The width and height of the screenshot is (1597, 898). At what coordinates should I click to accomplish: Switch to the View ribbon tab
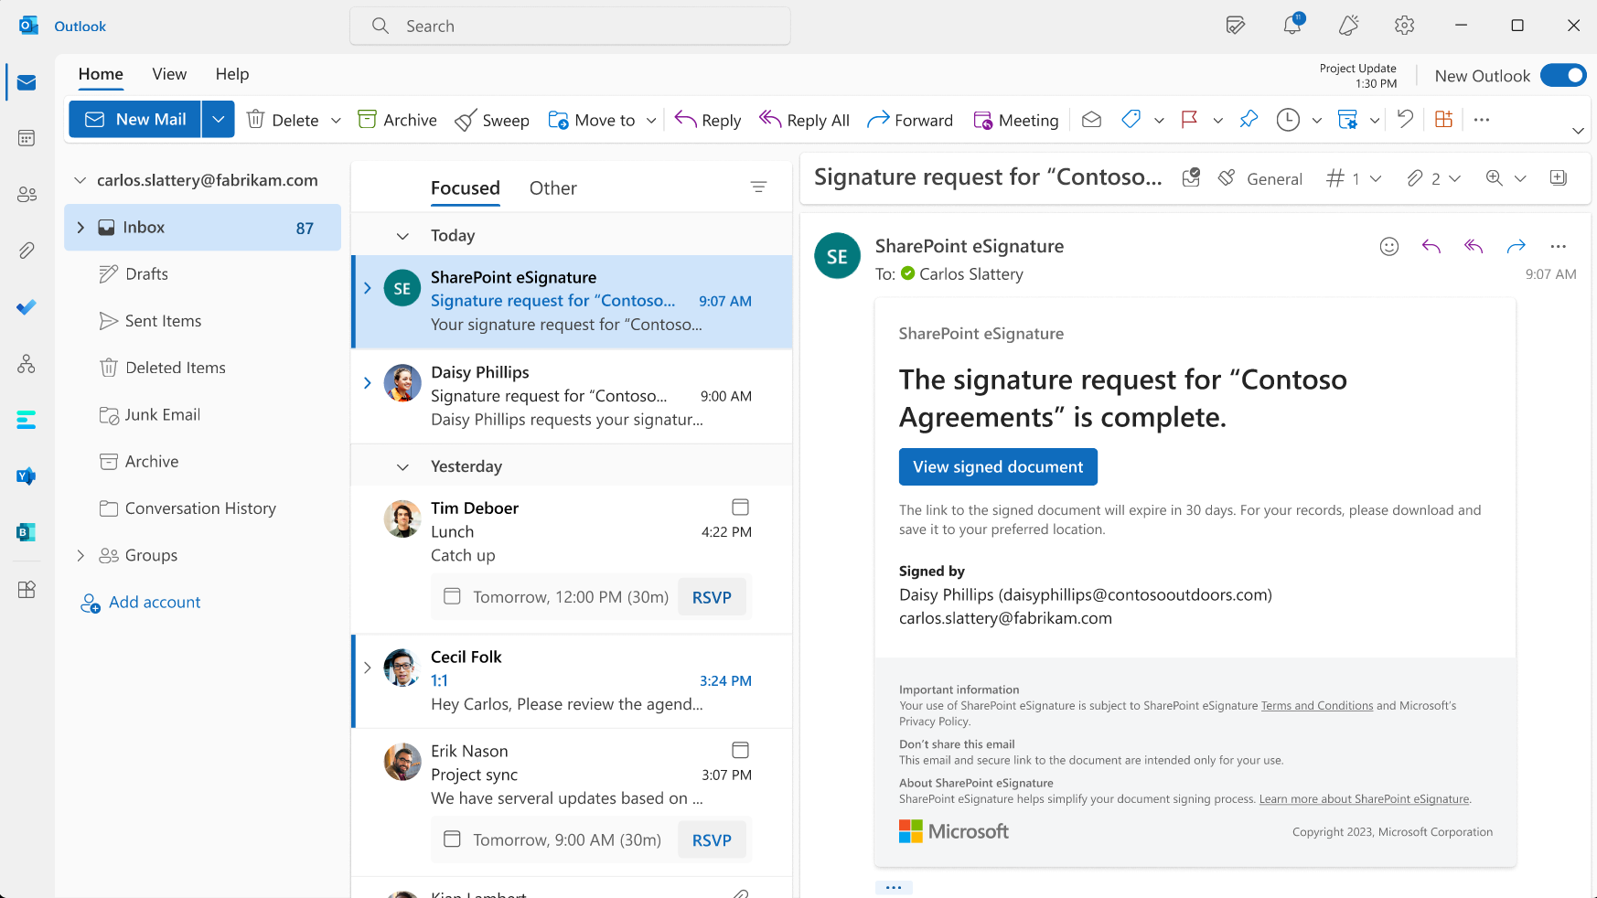(168, 74)
